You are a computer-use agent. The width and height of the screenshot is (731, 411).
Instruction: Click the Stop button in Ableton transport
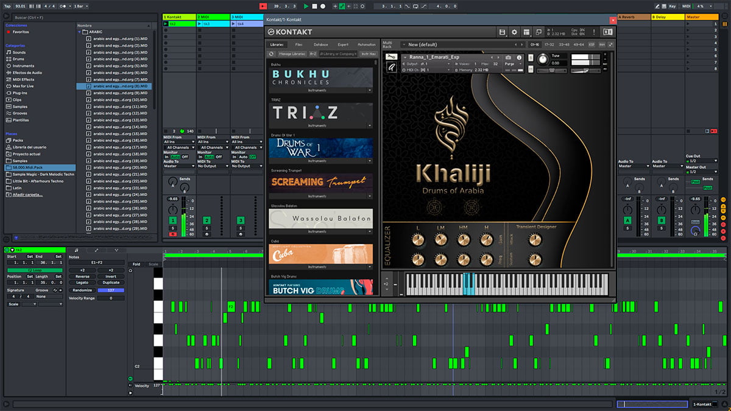(x=314, y=6)
